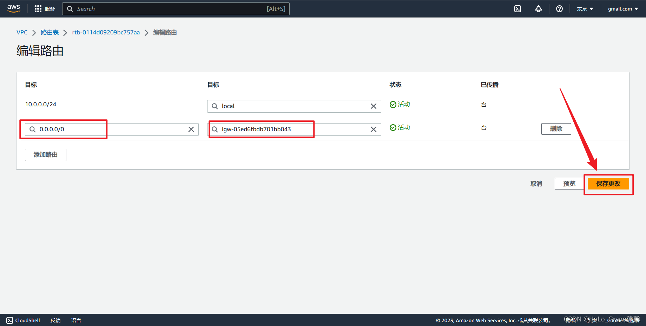Click the 否 propagated value in the local row

[484, 104]
